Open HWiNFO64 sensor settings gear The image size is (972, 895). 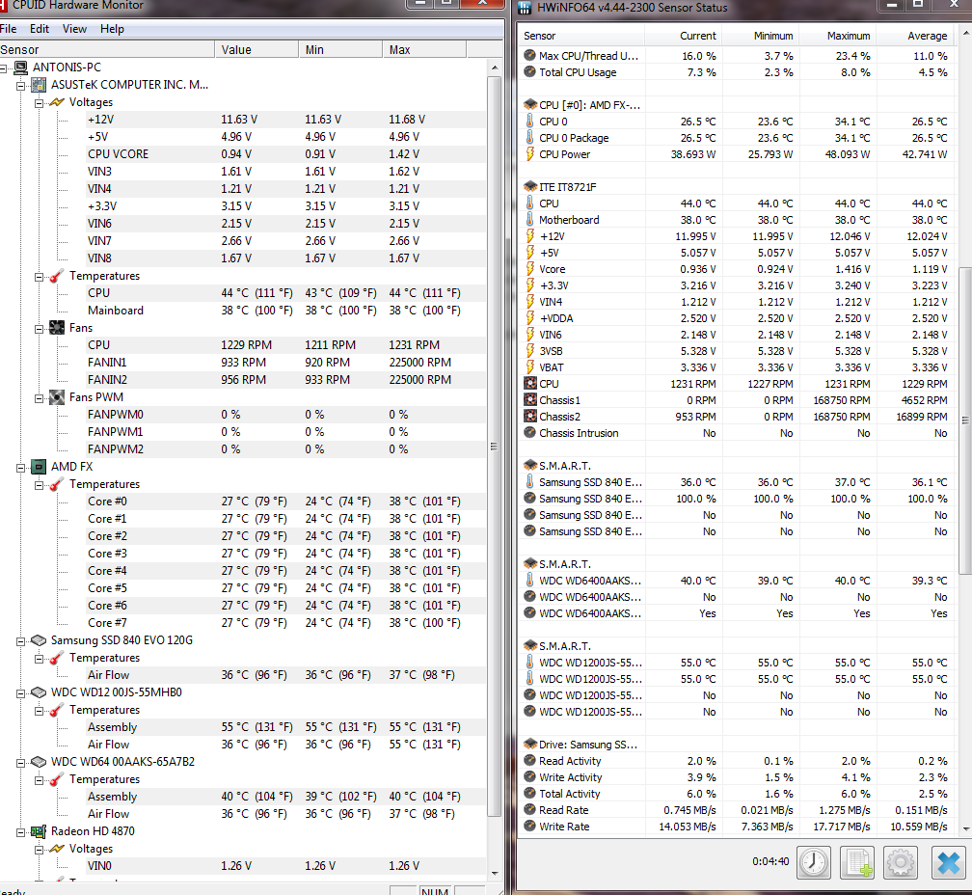(x=901, y=862)
